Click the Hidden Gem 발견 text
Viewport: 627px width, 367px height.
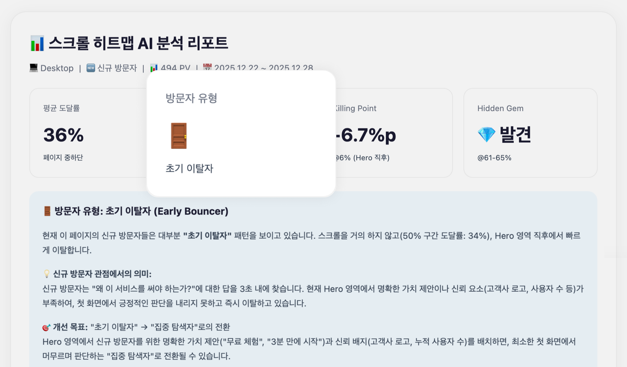515,134
